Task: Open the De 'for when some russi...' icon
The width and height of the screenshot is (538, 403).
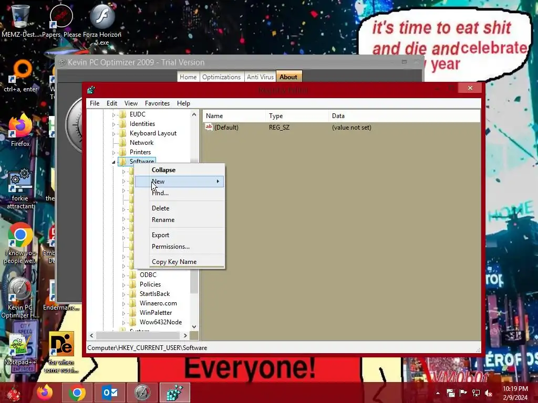Action: click(x=61, y=352)
